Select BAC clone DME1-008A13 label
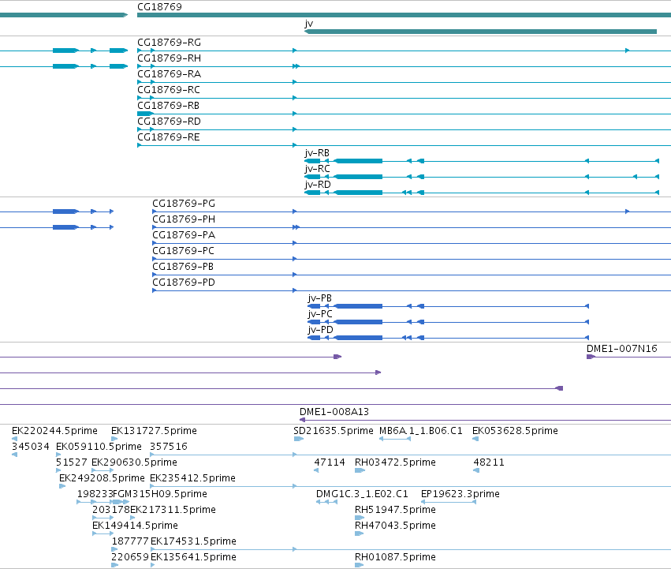Image resolution: width=671 pixels, height=569 pixels. coord(334,412)
